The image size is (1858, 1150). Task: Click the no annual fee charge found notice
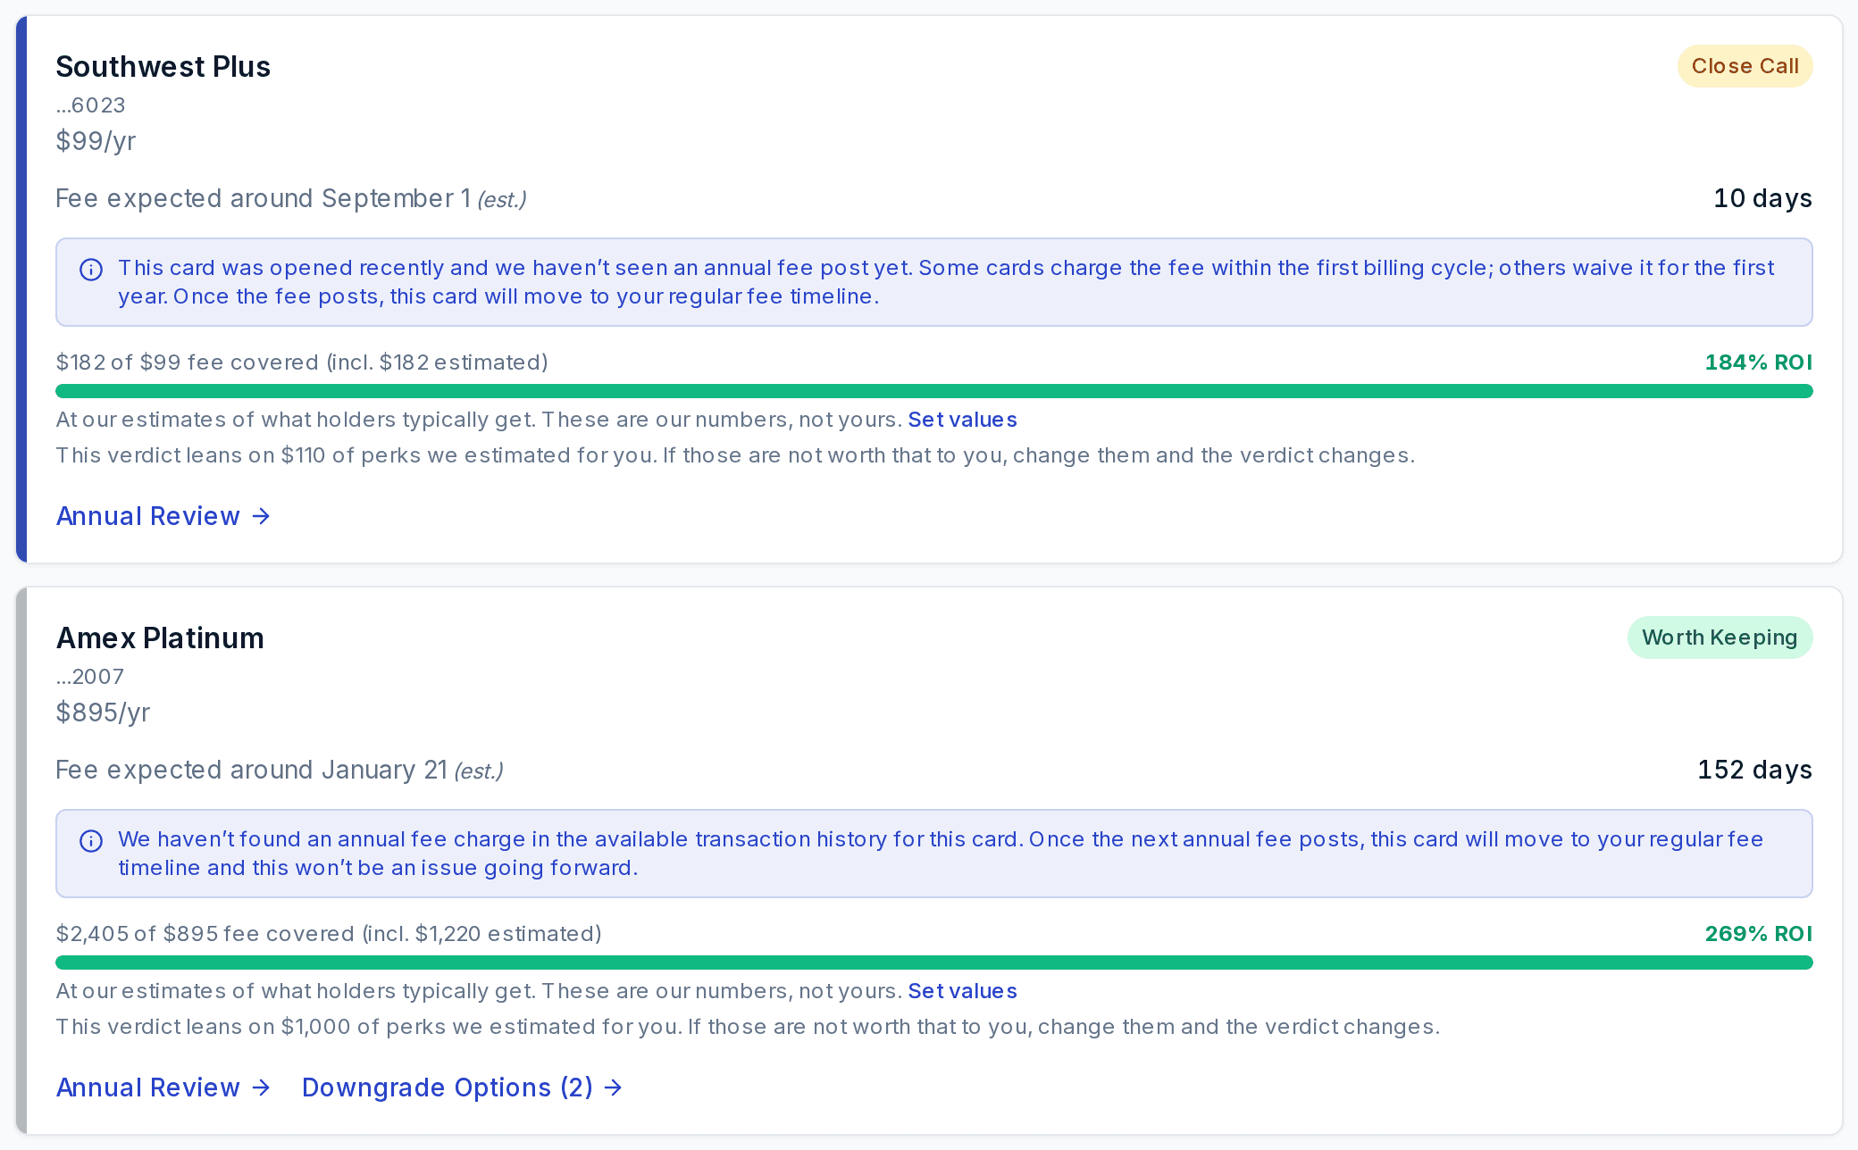pos(941,854)
